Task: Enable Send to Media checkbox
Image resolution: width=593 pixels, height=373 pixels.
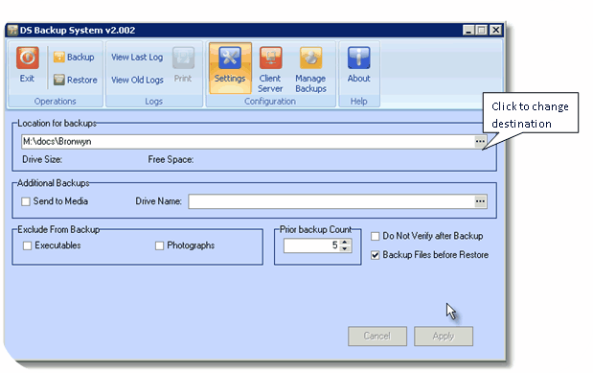Action: point(26,201)
